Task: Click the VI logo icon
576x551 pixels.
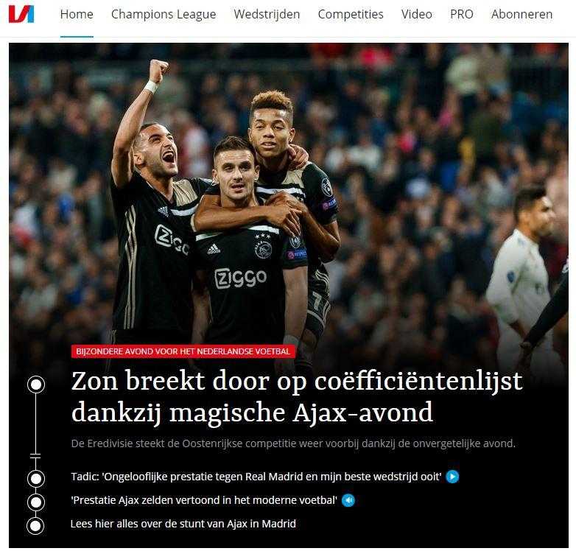Action: click(21, 14)
